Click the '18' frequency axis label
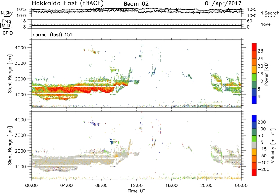The width and height of the screenshot is (279, 193). coord(23,21)
